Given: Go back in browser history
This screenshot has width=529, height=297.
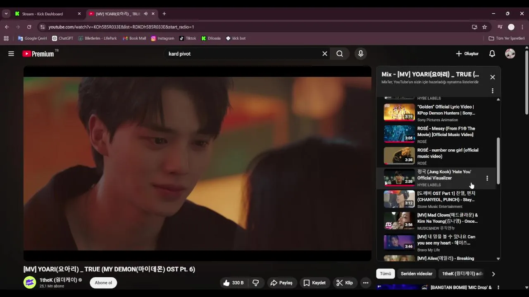Looking at the screenshot, I should click(7, 27).
